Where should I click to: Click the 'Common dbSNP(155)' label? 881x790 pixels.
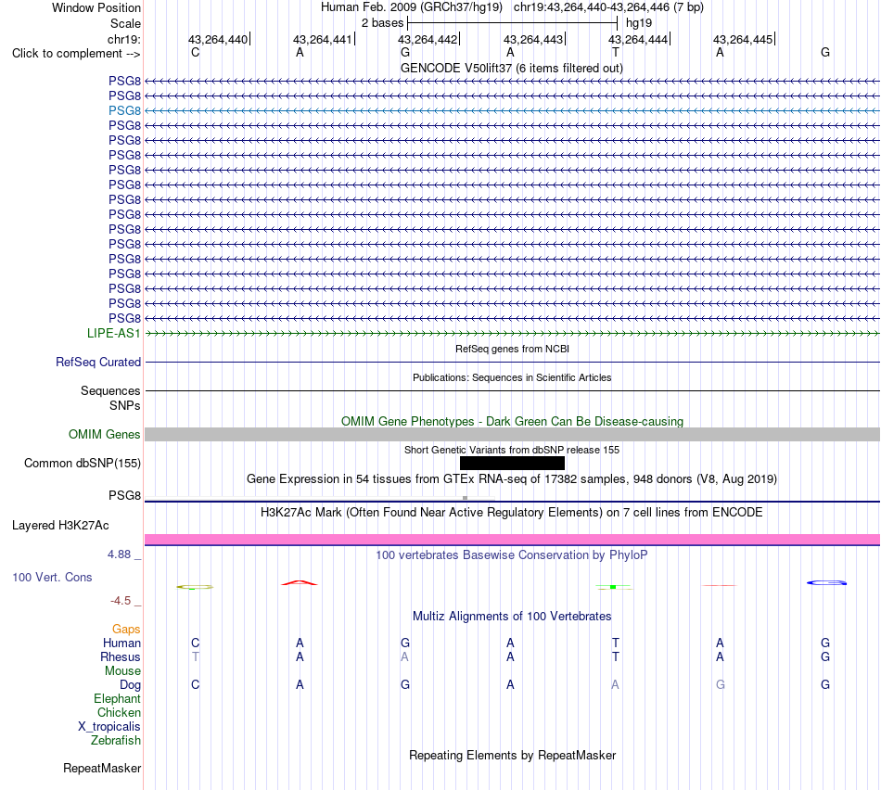[82, 463]
